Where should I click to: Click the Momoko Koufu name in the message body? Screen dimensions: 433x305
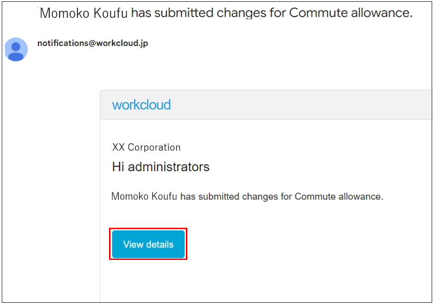point(144,196)
